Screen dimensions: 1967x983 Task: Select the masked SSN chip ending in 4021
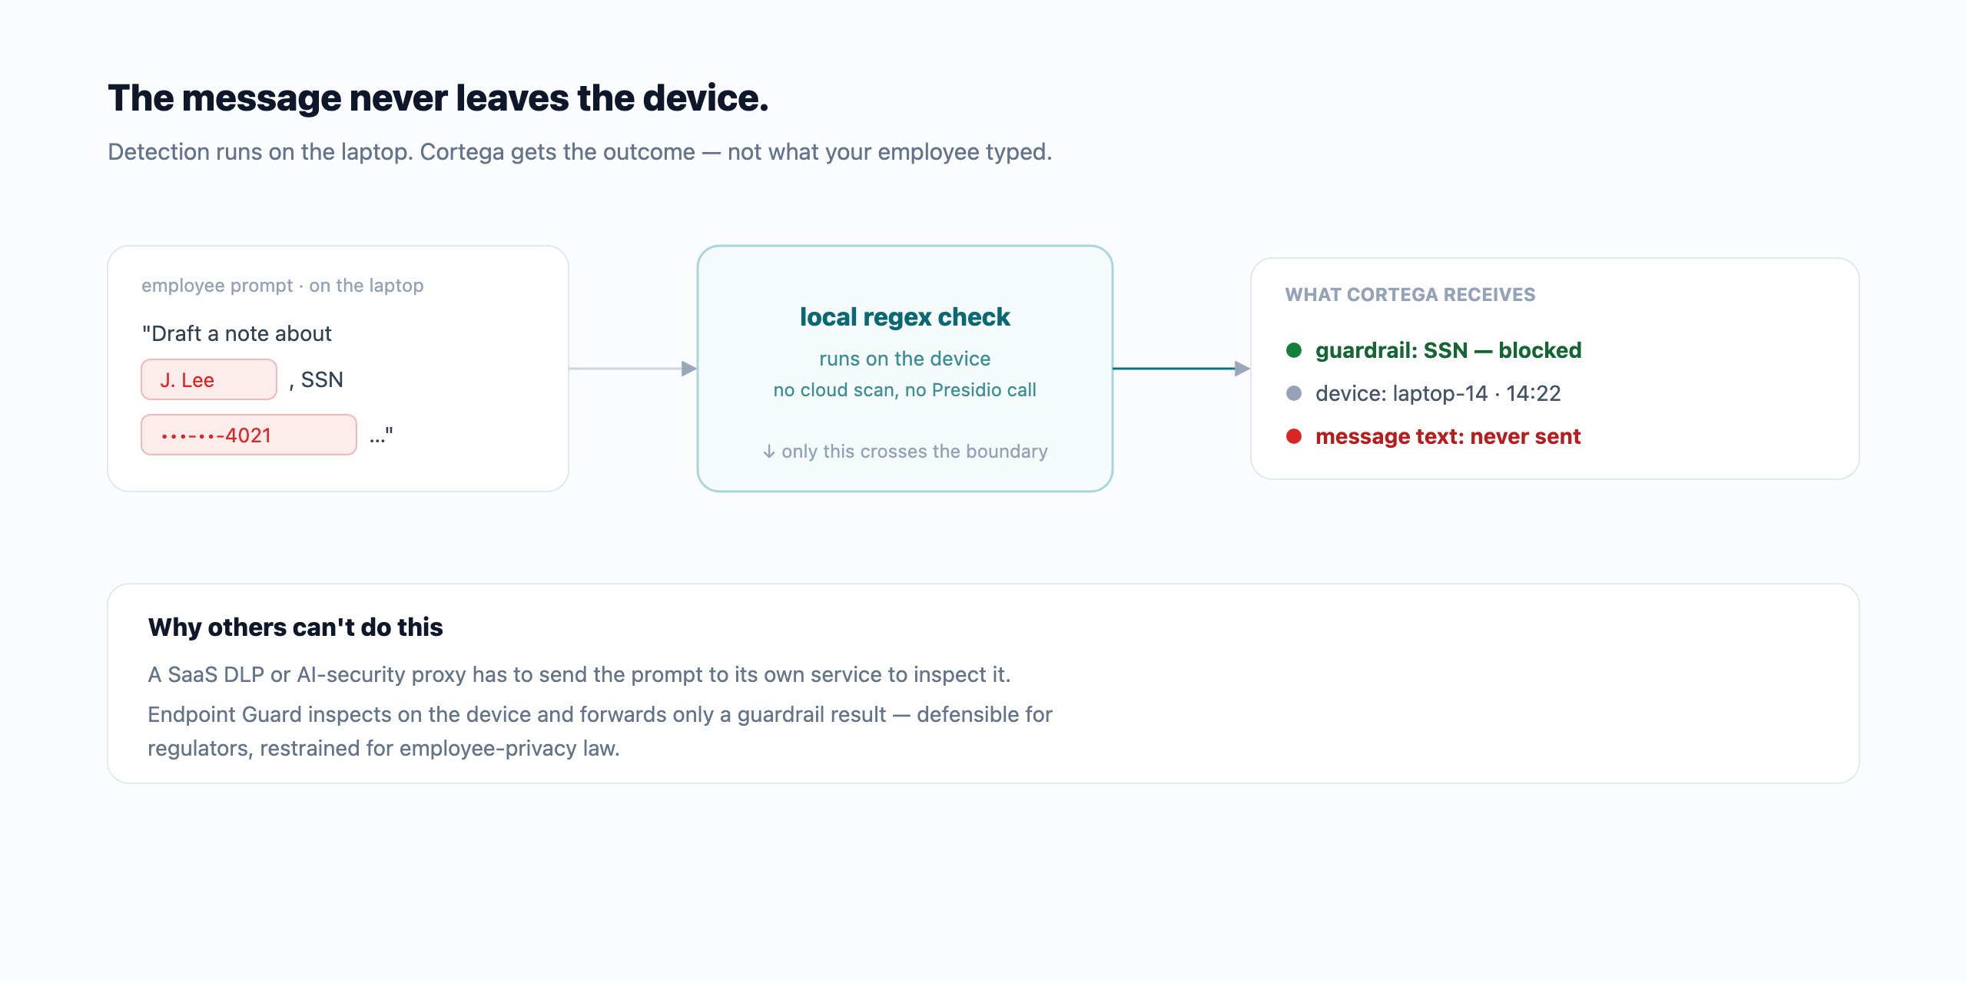[x=249, y=435]
